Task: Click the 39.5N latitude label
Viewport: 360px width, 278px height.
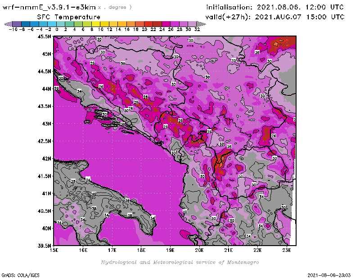Action: coord(44,246)
